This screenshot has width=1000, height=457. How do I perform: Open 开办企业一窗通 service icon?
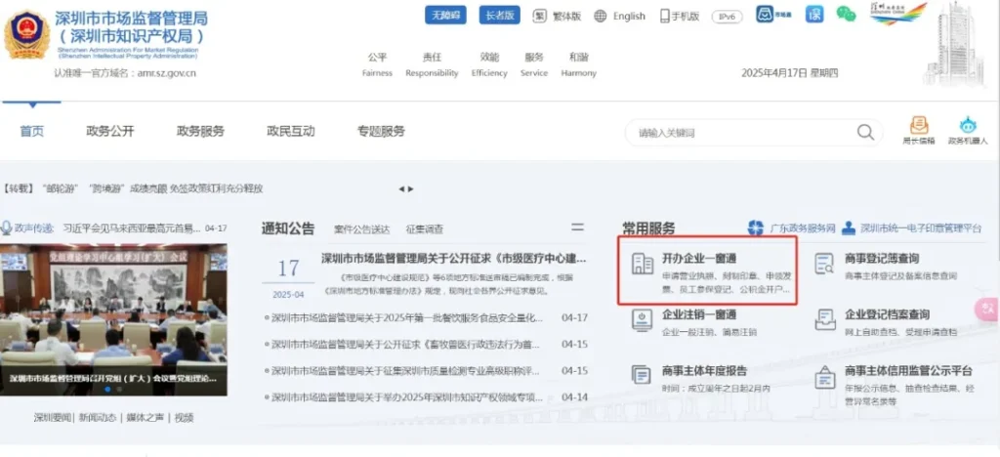coord(642,264)
